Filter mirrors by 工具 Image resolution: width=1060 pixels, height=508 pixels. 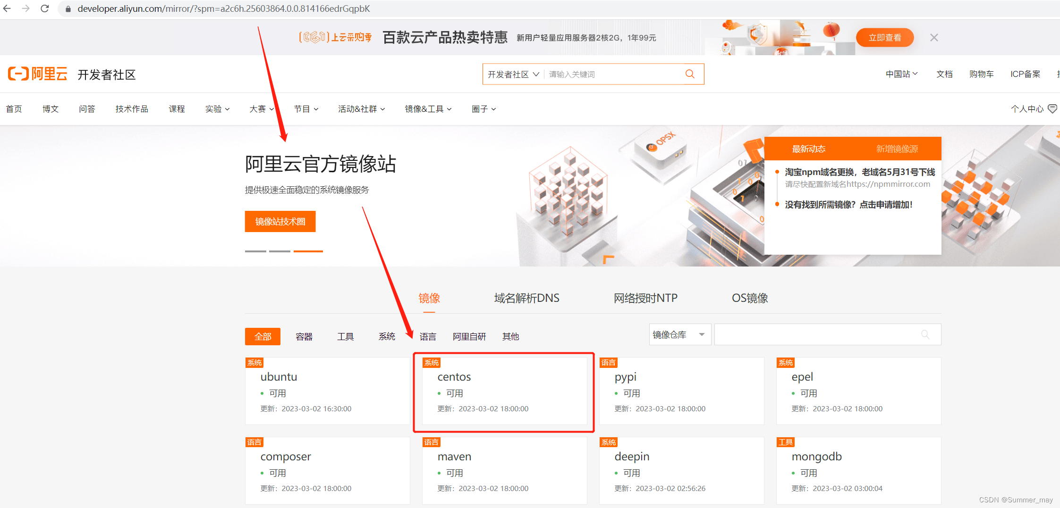click(x=346, y=336)
